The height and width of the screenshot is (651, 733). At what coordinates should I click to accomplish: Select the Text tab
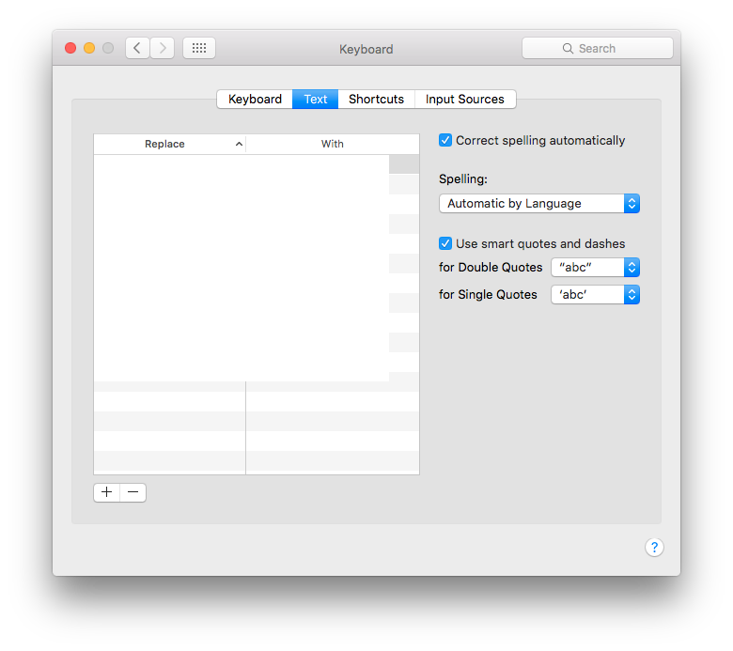tap(316, 100)
